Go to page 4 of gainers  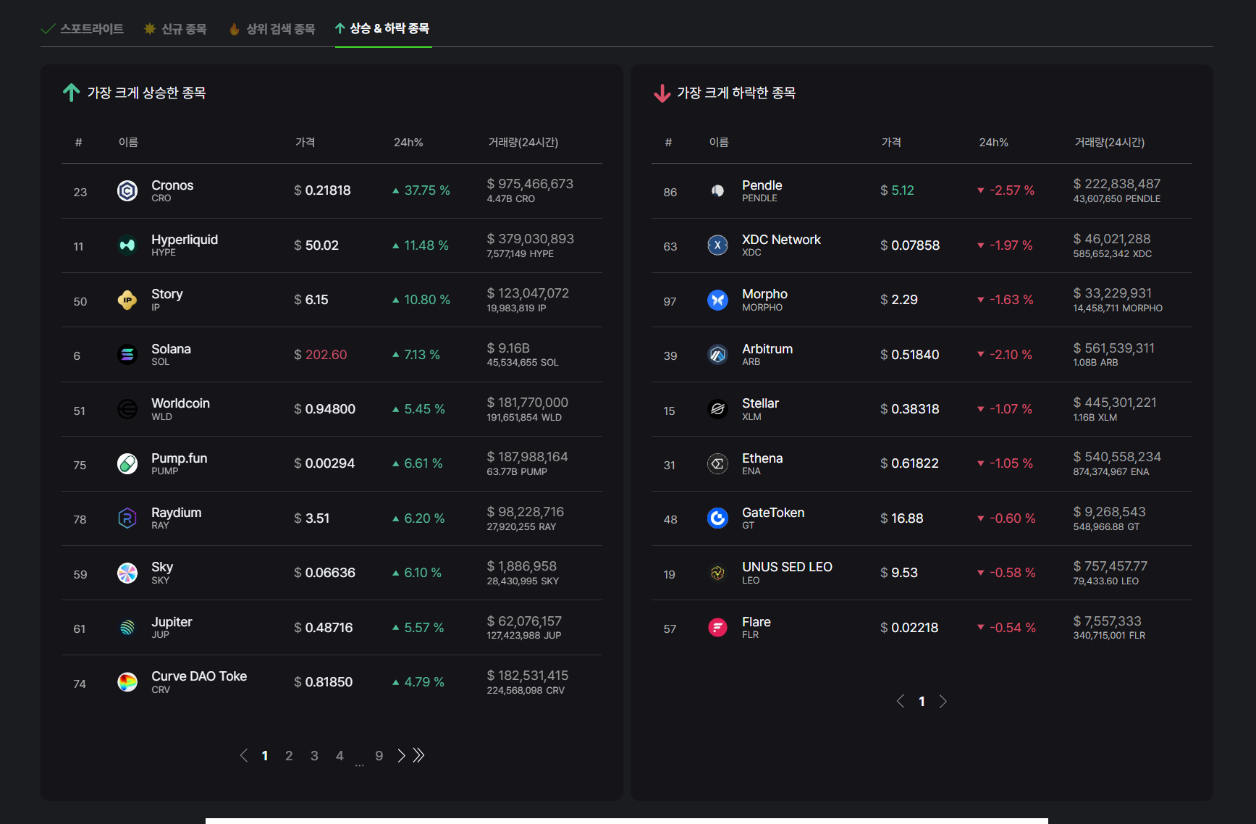point(340,756)
